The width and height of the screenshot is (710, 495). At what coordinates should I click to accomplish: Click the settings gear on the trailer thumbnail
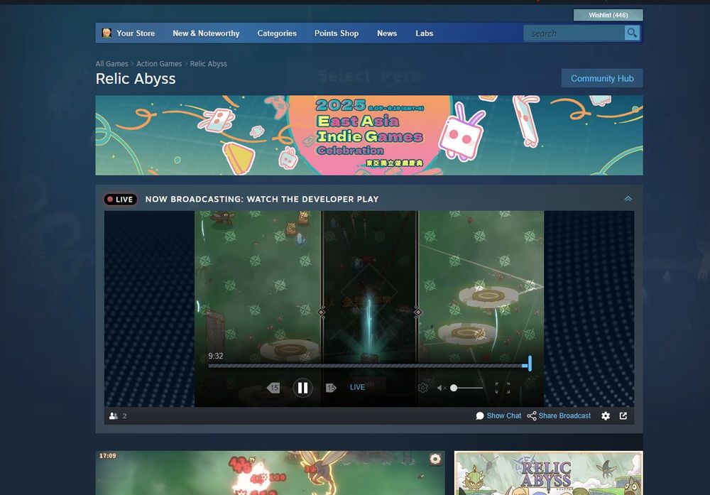(x=435, y=459)
